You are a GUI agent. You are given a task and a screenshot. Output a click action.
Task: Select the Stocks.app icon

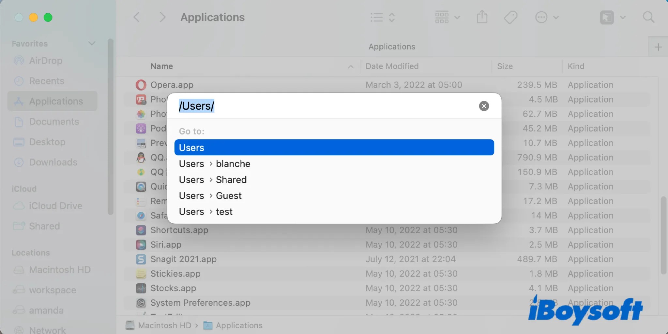coord(141,288)
